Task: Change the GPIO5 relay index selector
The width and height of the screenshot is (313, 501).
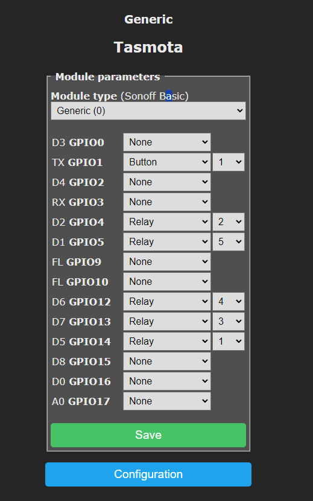Action: pos(229,242)
